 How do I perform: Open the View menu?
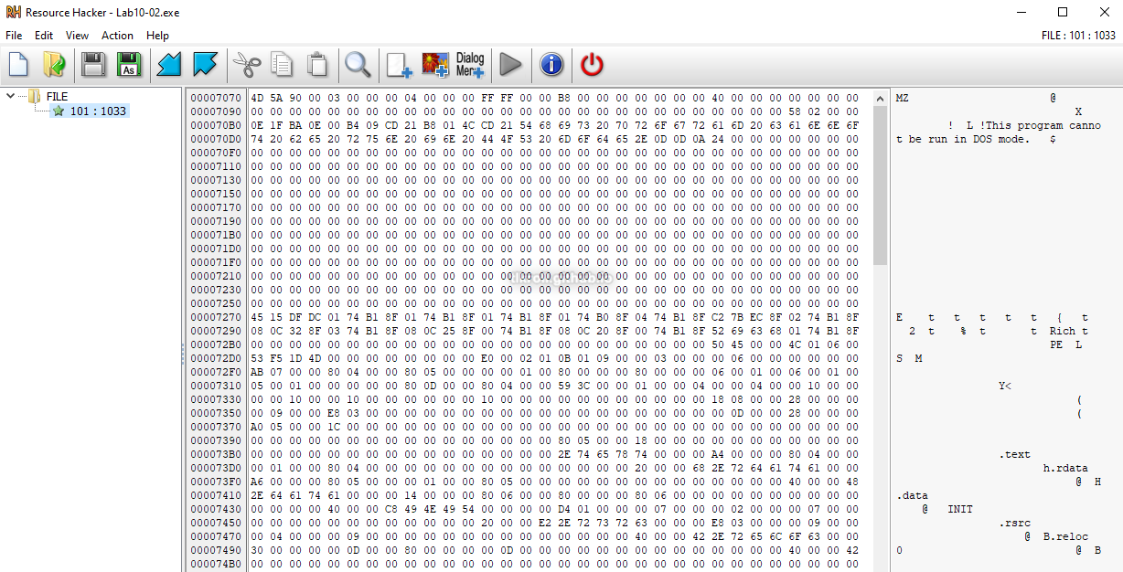[x=78, y=36]
